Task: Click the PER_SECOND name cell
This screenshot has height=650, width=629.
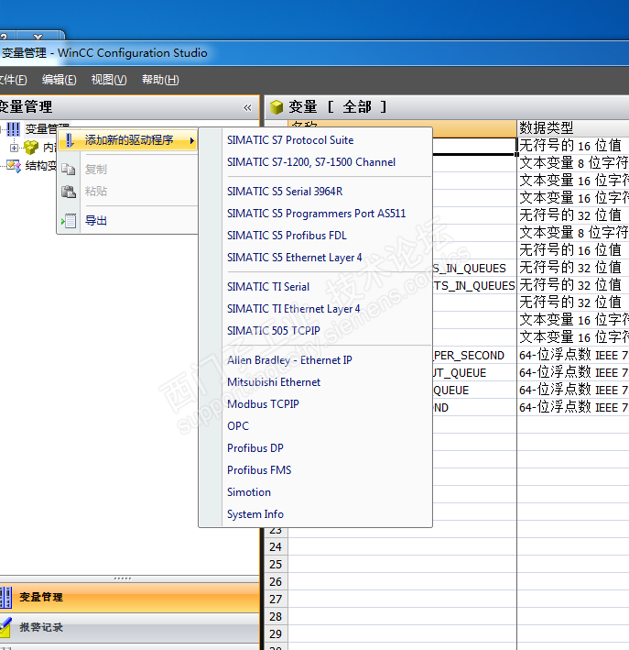Action: coord(473,356)
